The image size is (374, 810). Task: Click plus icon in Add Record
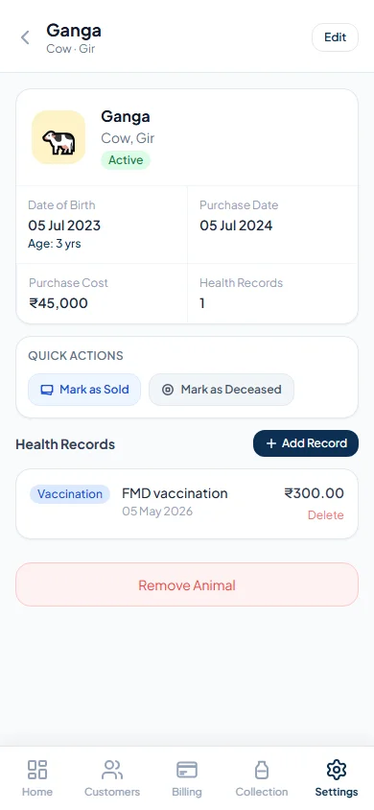pos(271,443)
